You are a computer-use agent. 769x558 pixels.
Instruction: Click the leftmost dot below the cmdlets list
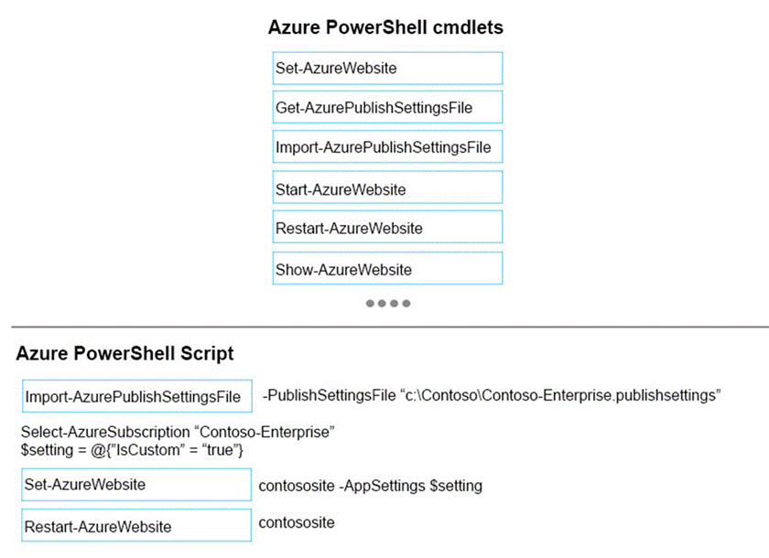[371, 303]
